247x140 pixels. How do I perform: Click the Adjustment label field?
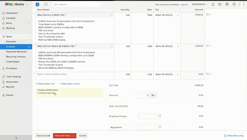pos(121,127)
